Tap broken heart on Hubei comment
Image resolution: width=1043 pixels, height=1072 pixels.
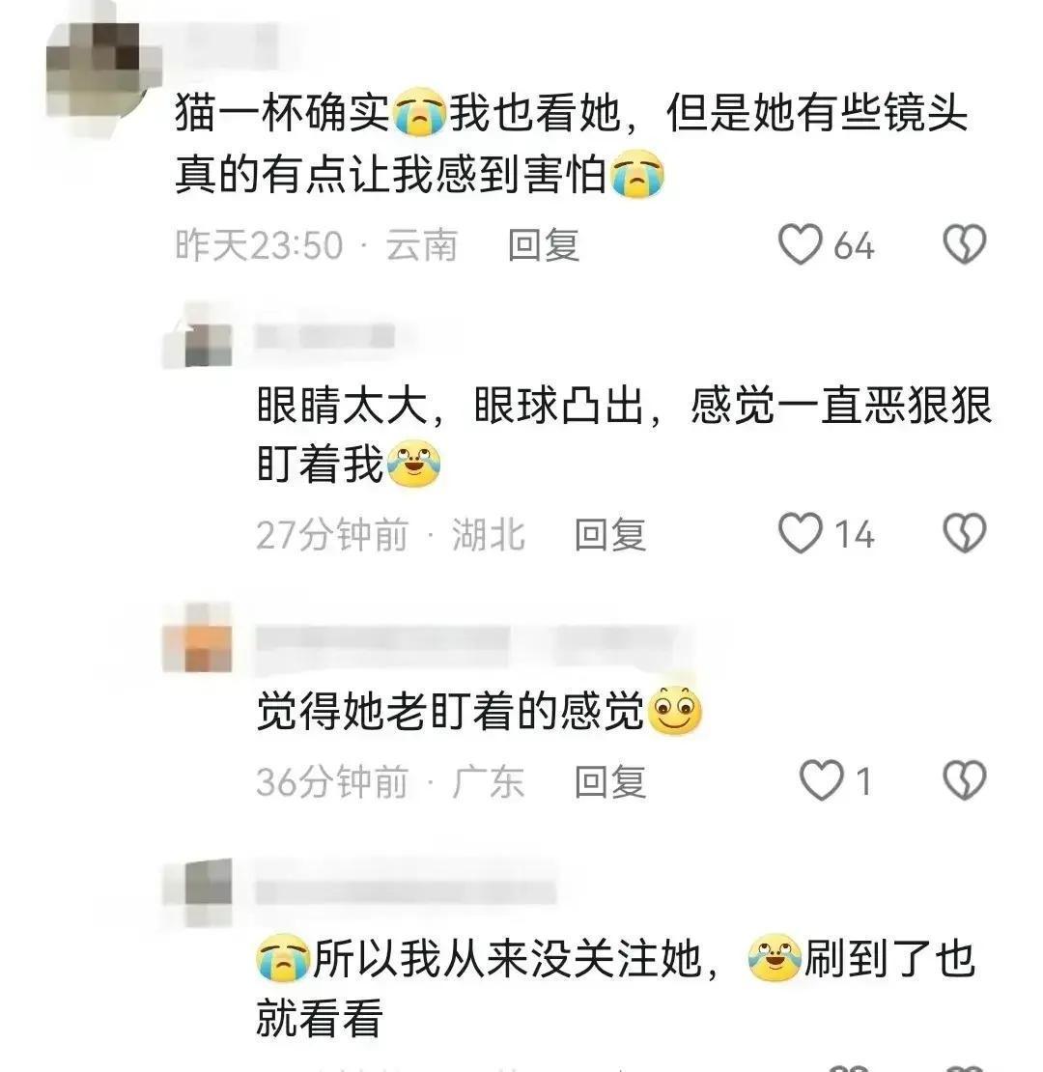[965, 533]
